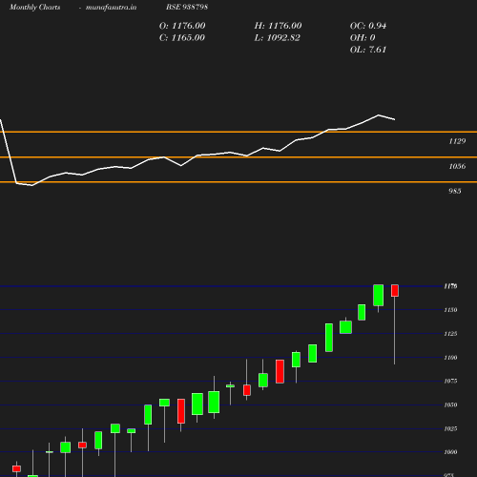Click the 985 level label
Viewport: 477px width, 477px height.
(455, 191)
